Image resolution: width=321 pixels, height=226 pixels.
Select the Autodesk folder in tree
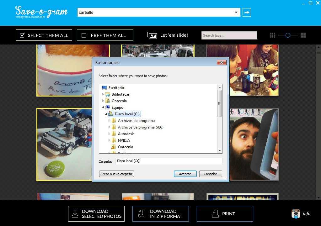coord(126,134)
